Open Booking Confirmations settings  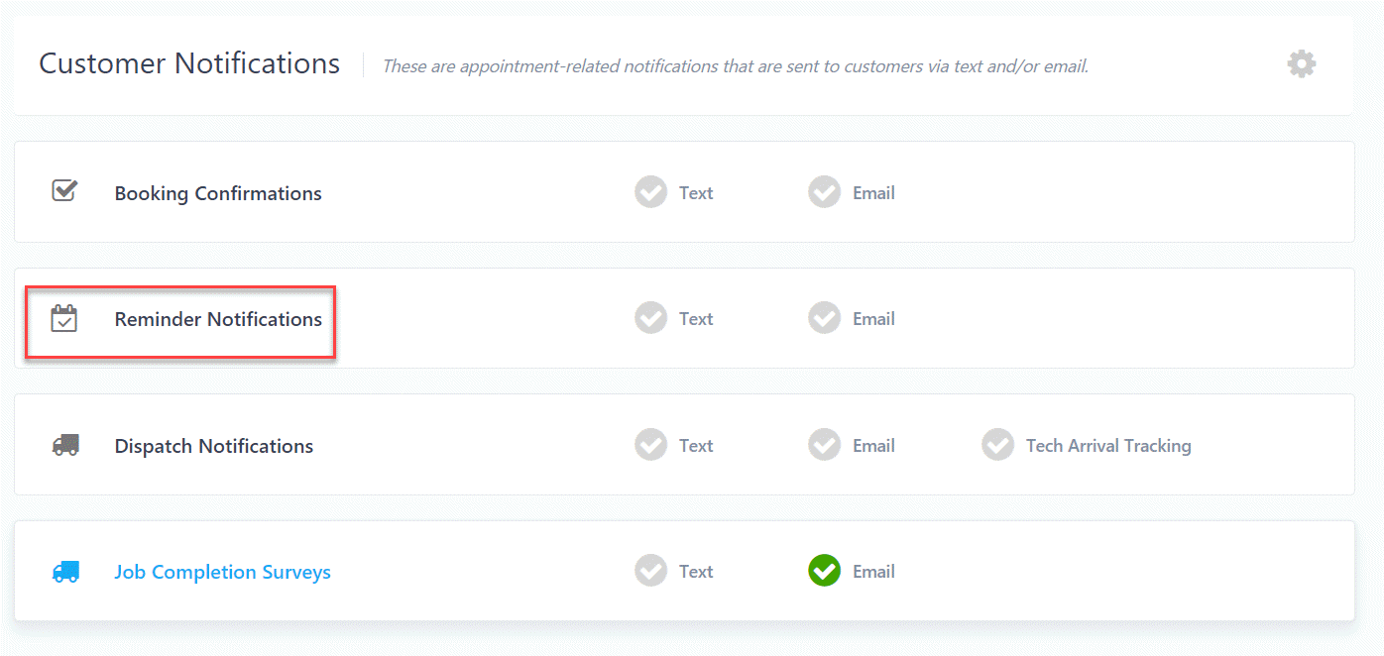(x=218, y=193)
